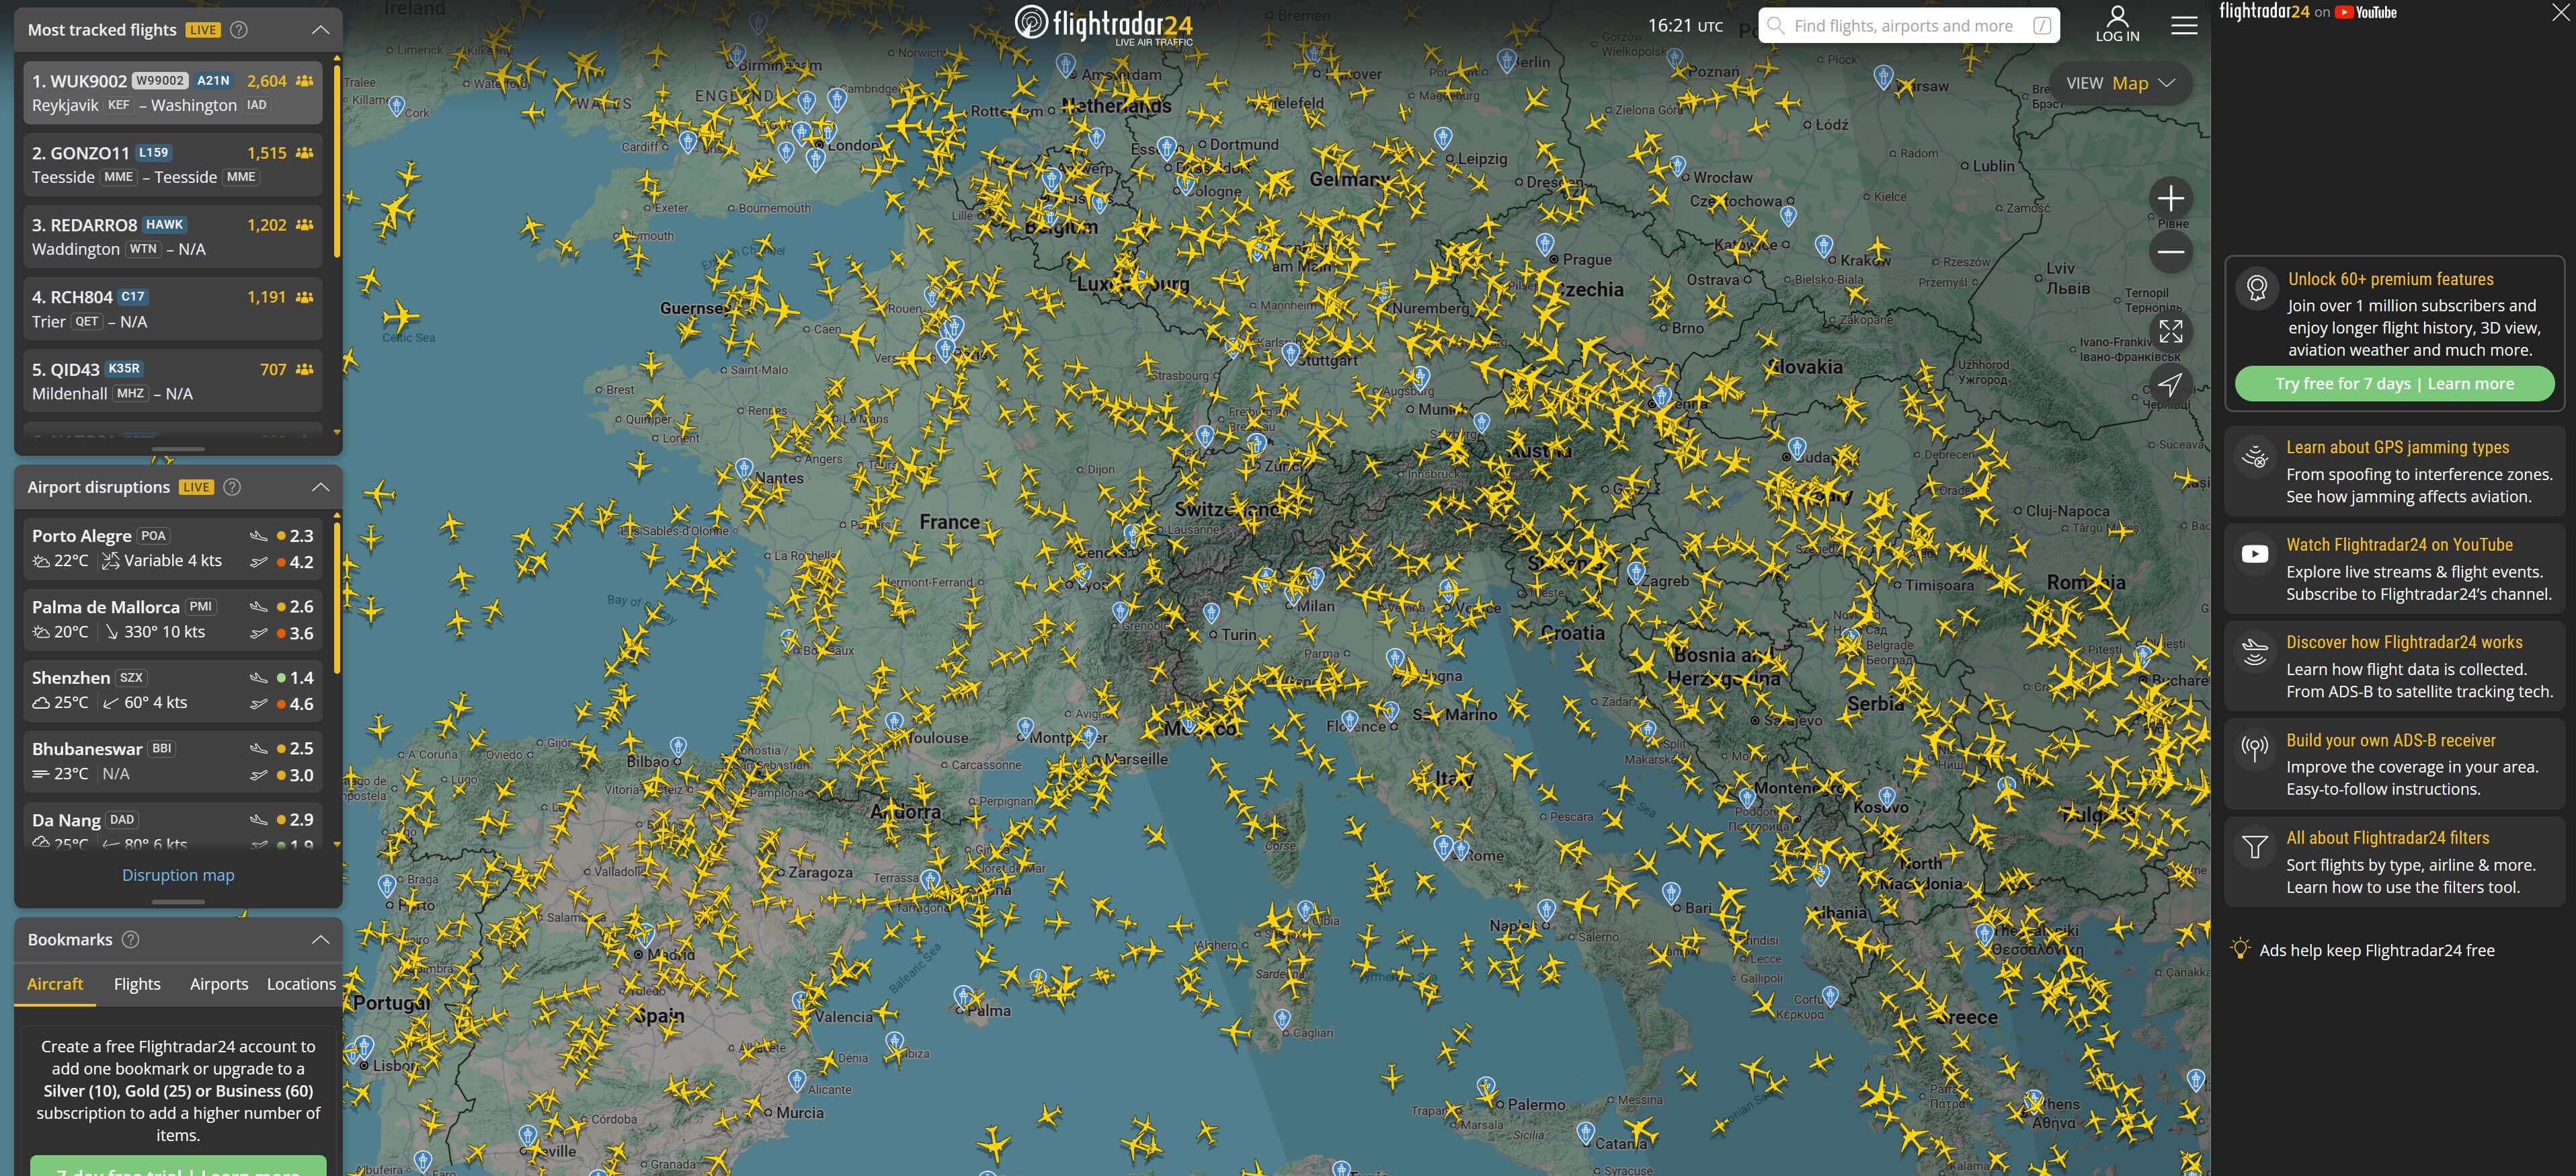The height and width of the screenshot is (1176, 2576).
Task: Switch to the Airports bookmarks tab
Action: 219,984
